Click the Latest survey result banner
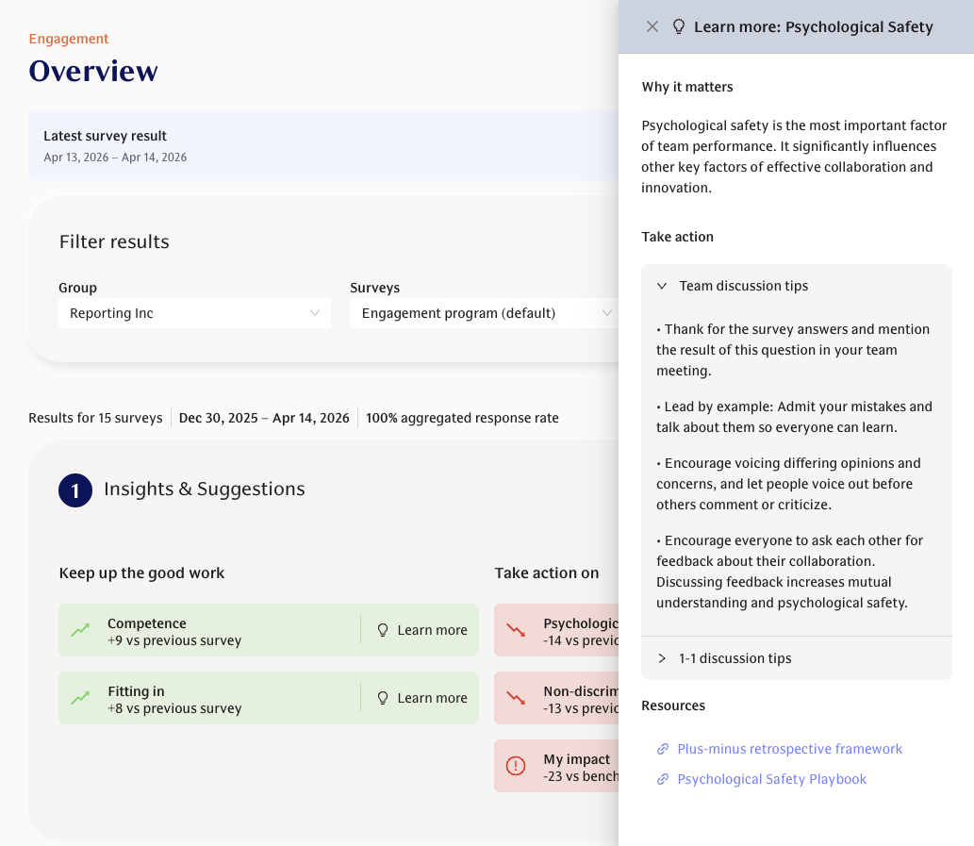 tap(323, 145)
